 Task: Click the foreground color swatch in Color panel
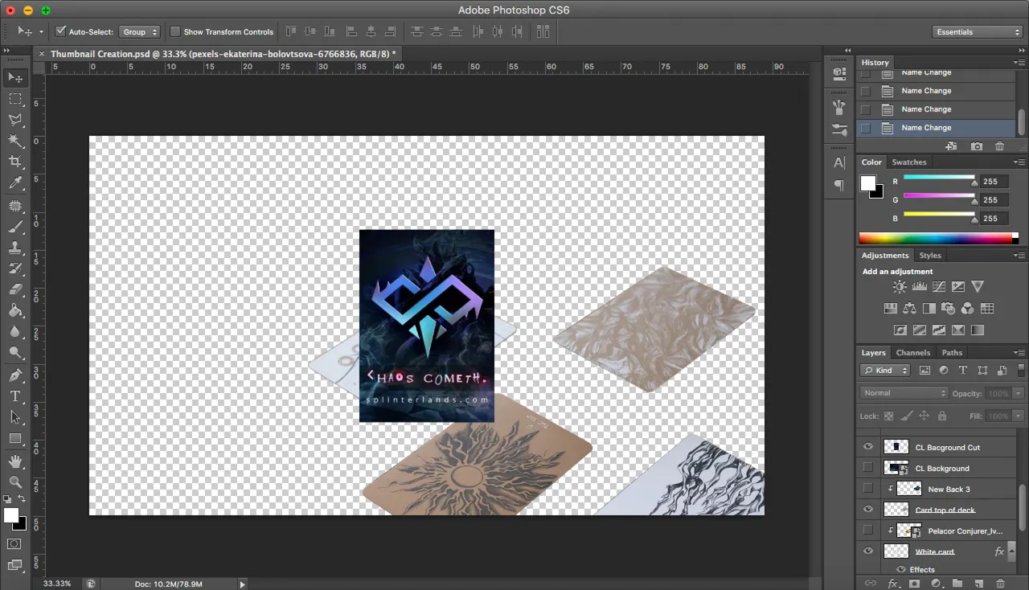867,182
